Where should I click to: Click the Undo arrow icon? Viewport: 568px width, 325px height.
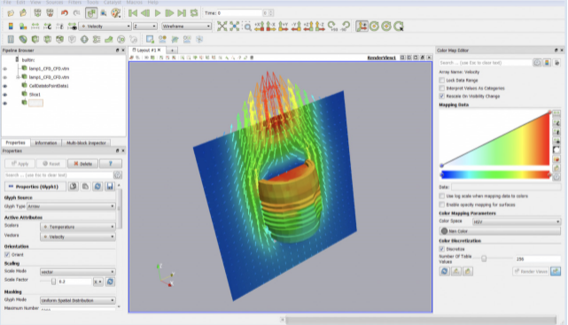click(x=65, y=13)
